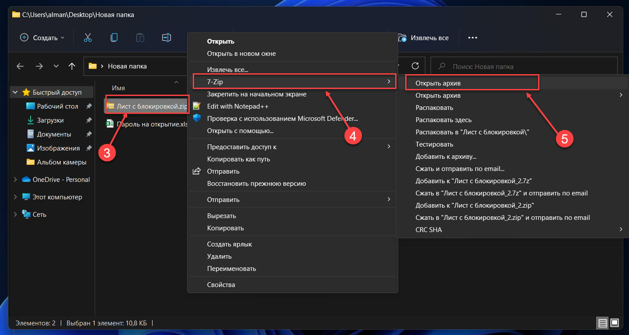This screenshot has width=629, height=335.
Task: Click the Новая папка address bar path
Action: pyautogui.click(x=127, y=66)
